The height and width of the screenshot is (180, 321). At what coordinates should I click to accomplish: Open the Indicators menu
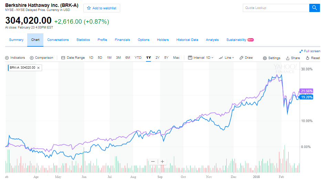15,58
